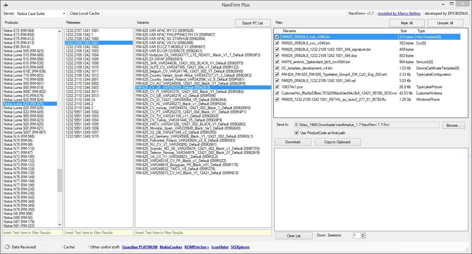Select variant RM-825_Movistar_Spain_VAR239948

coord(188,128)
